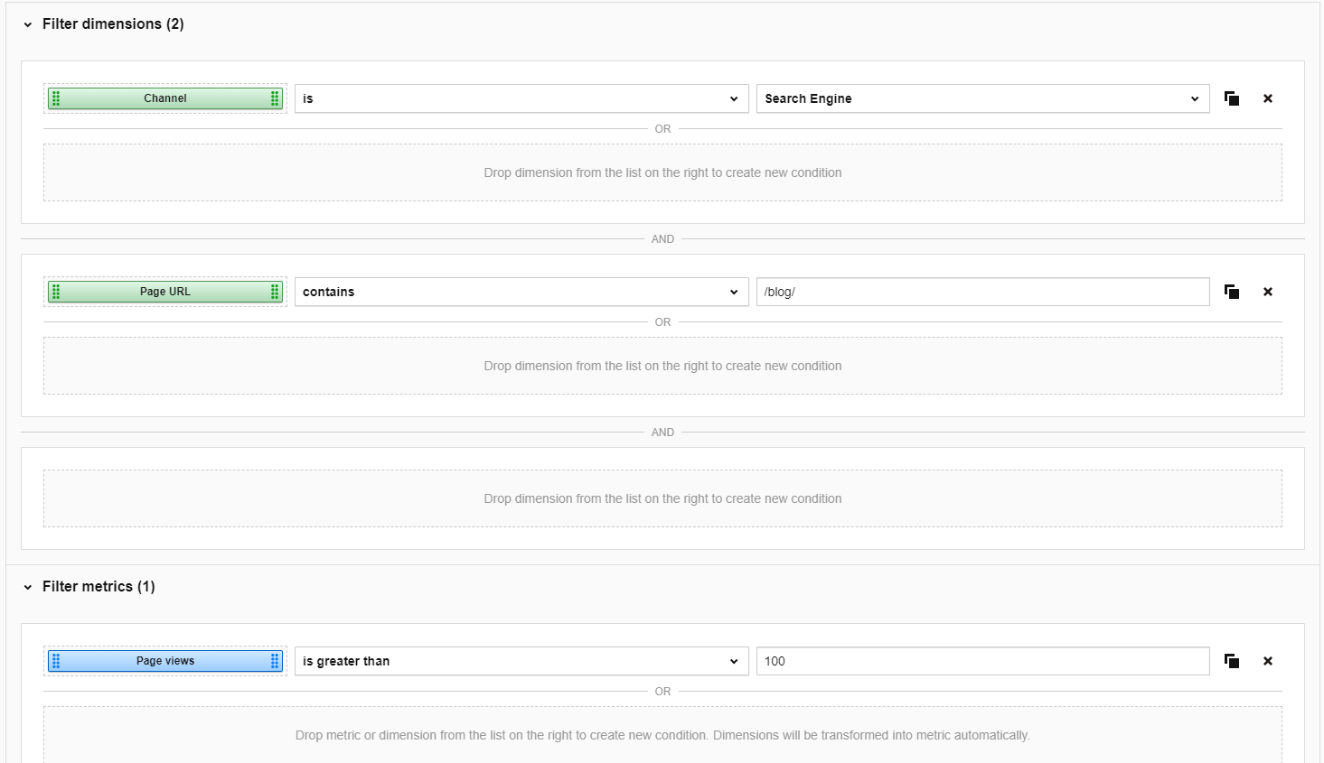The image size is (1324, 763).
Task: Click the /blog/ value input field
Action: click(x=981, y=292)
